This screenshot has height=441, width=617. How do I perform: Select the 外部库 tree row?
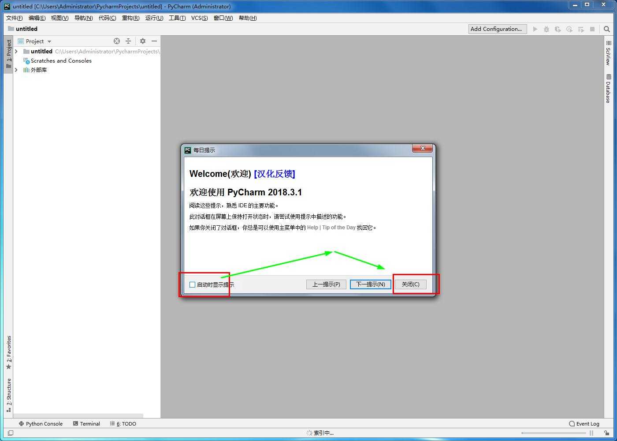pyautogui.click(x=87, y=70)
